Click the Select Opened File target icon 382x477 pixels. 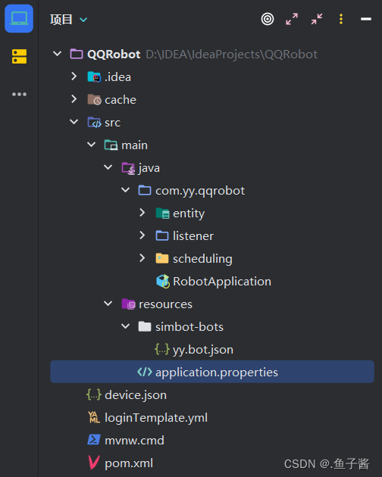(x=268, y=19)
